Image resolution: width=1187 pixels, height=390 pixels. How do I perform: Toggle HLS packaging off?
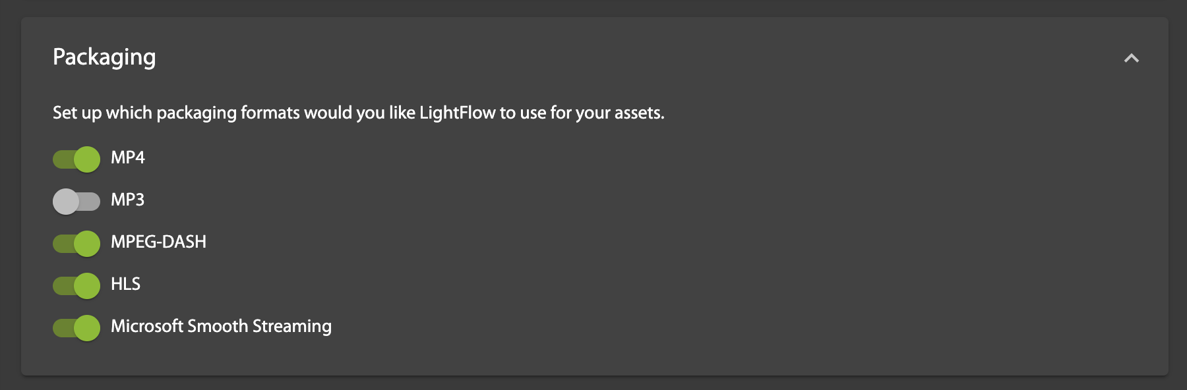click(x=76, y=285)
